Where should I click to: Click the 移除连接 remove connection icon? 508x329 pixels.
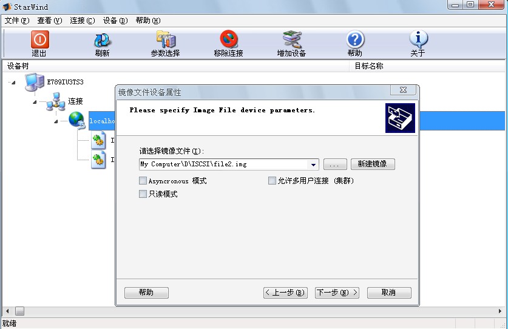pyautogui.click(x=229, y=39)
